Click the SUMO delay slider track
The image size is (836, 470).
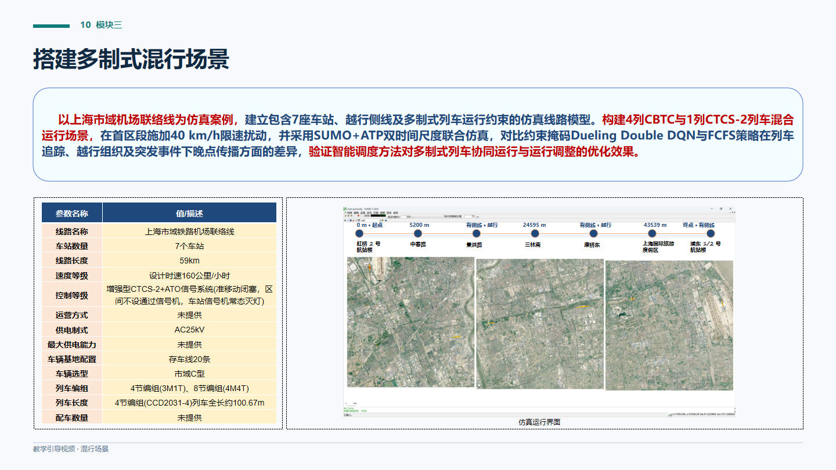(x=428, y=216)
